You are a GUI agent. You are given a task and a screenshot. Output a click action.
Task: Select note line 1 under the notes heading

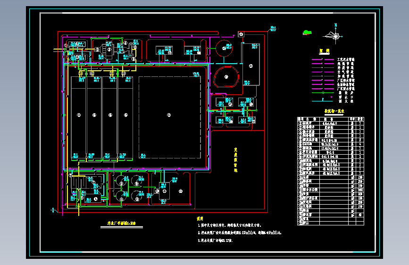[229, 225]
